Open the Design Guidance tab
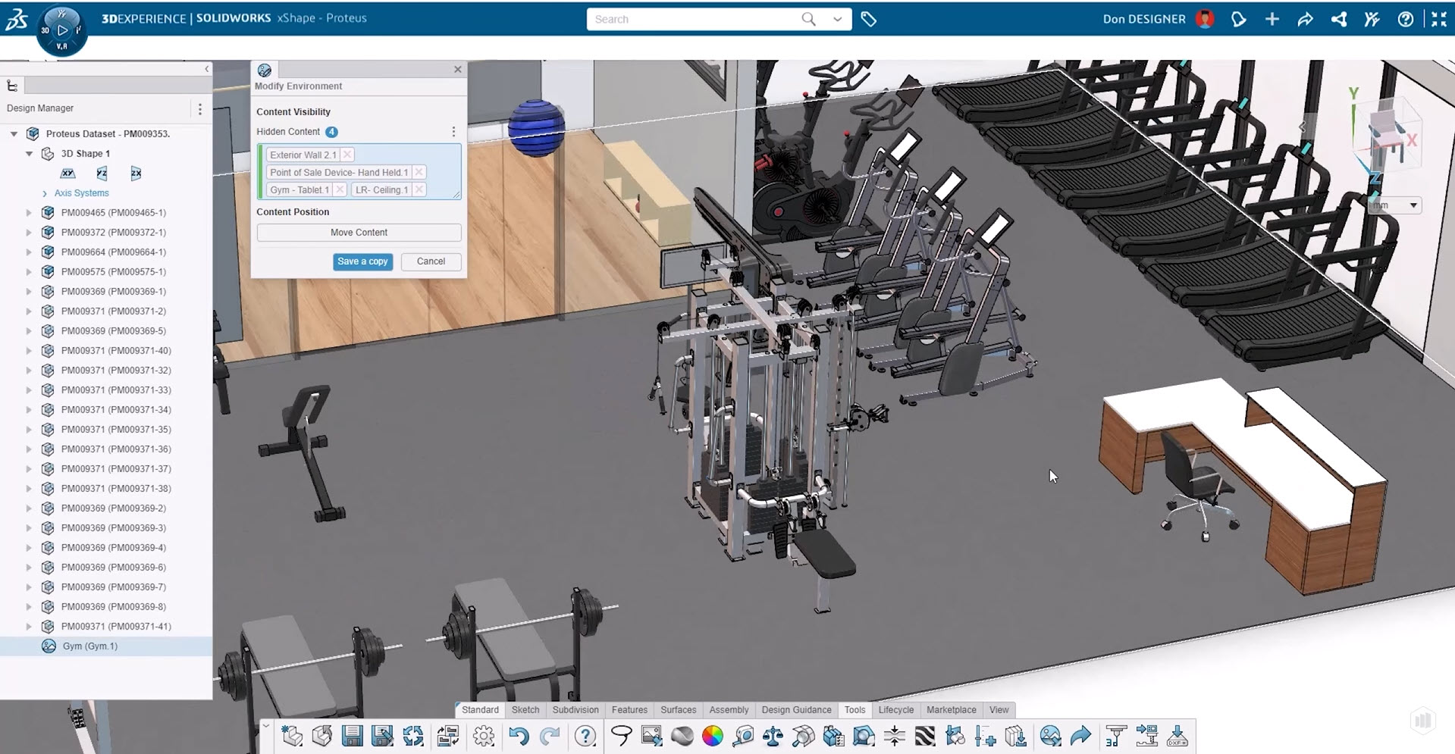Viewport: 1455px width, 754px height. tap(796, 710)
